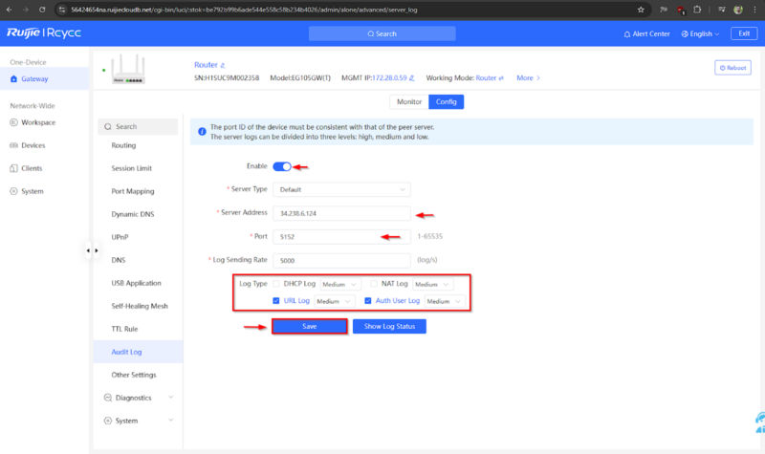Click the edit icon beside Router name
Viewport: 765px width, 454px height.
coord(223,65)
